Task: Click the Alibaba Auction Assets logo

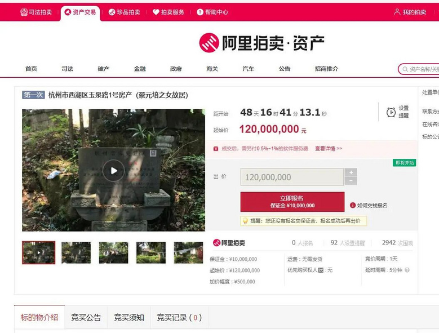Action: (x=261, y=43)
